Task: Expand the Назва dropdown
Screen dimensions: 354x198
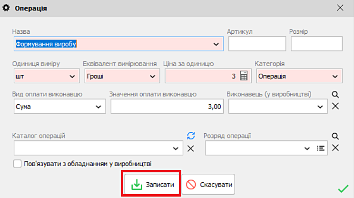Action: tap(216, 44)
